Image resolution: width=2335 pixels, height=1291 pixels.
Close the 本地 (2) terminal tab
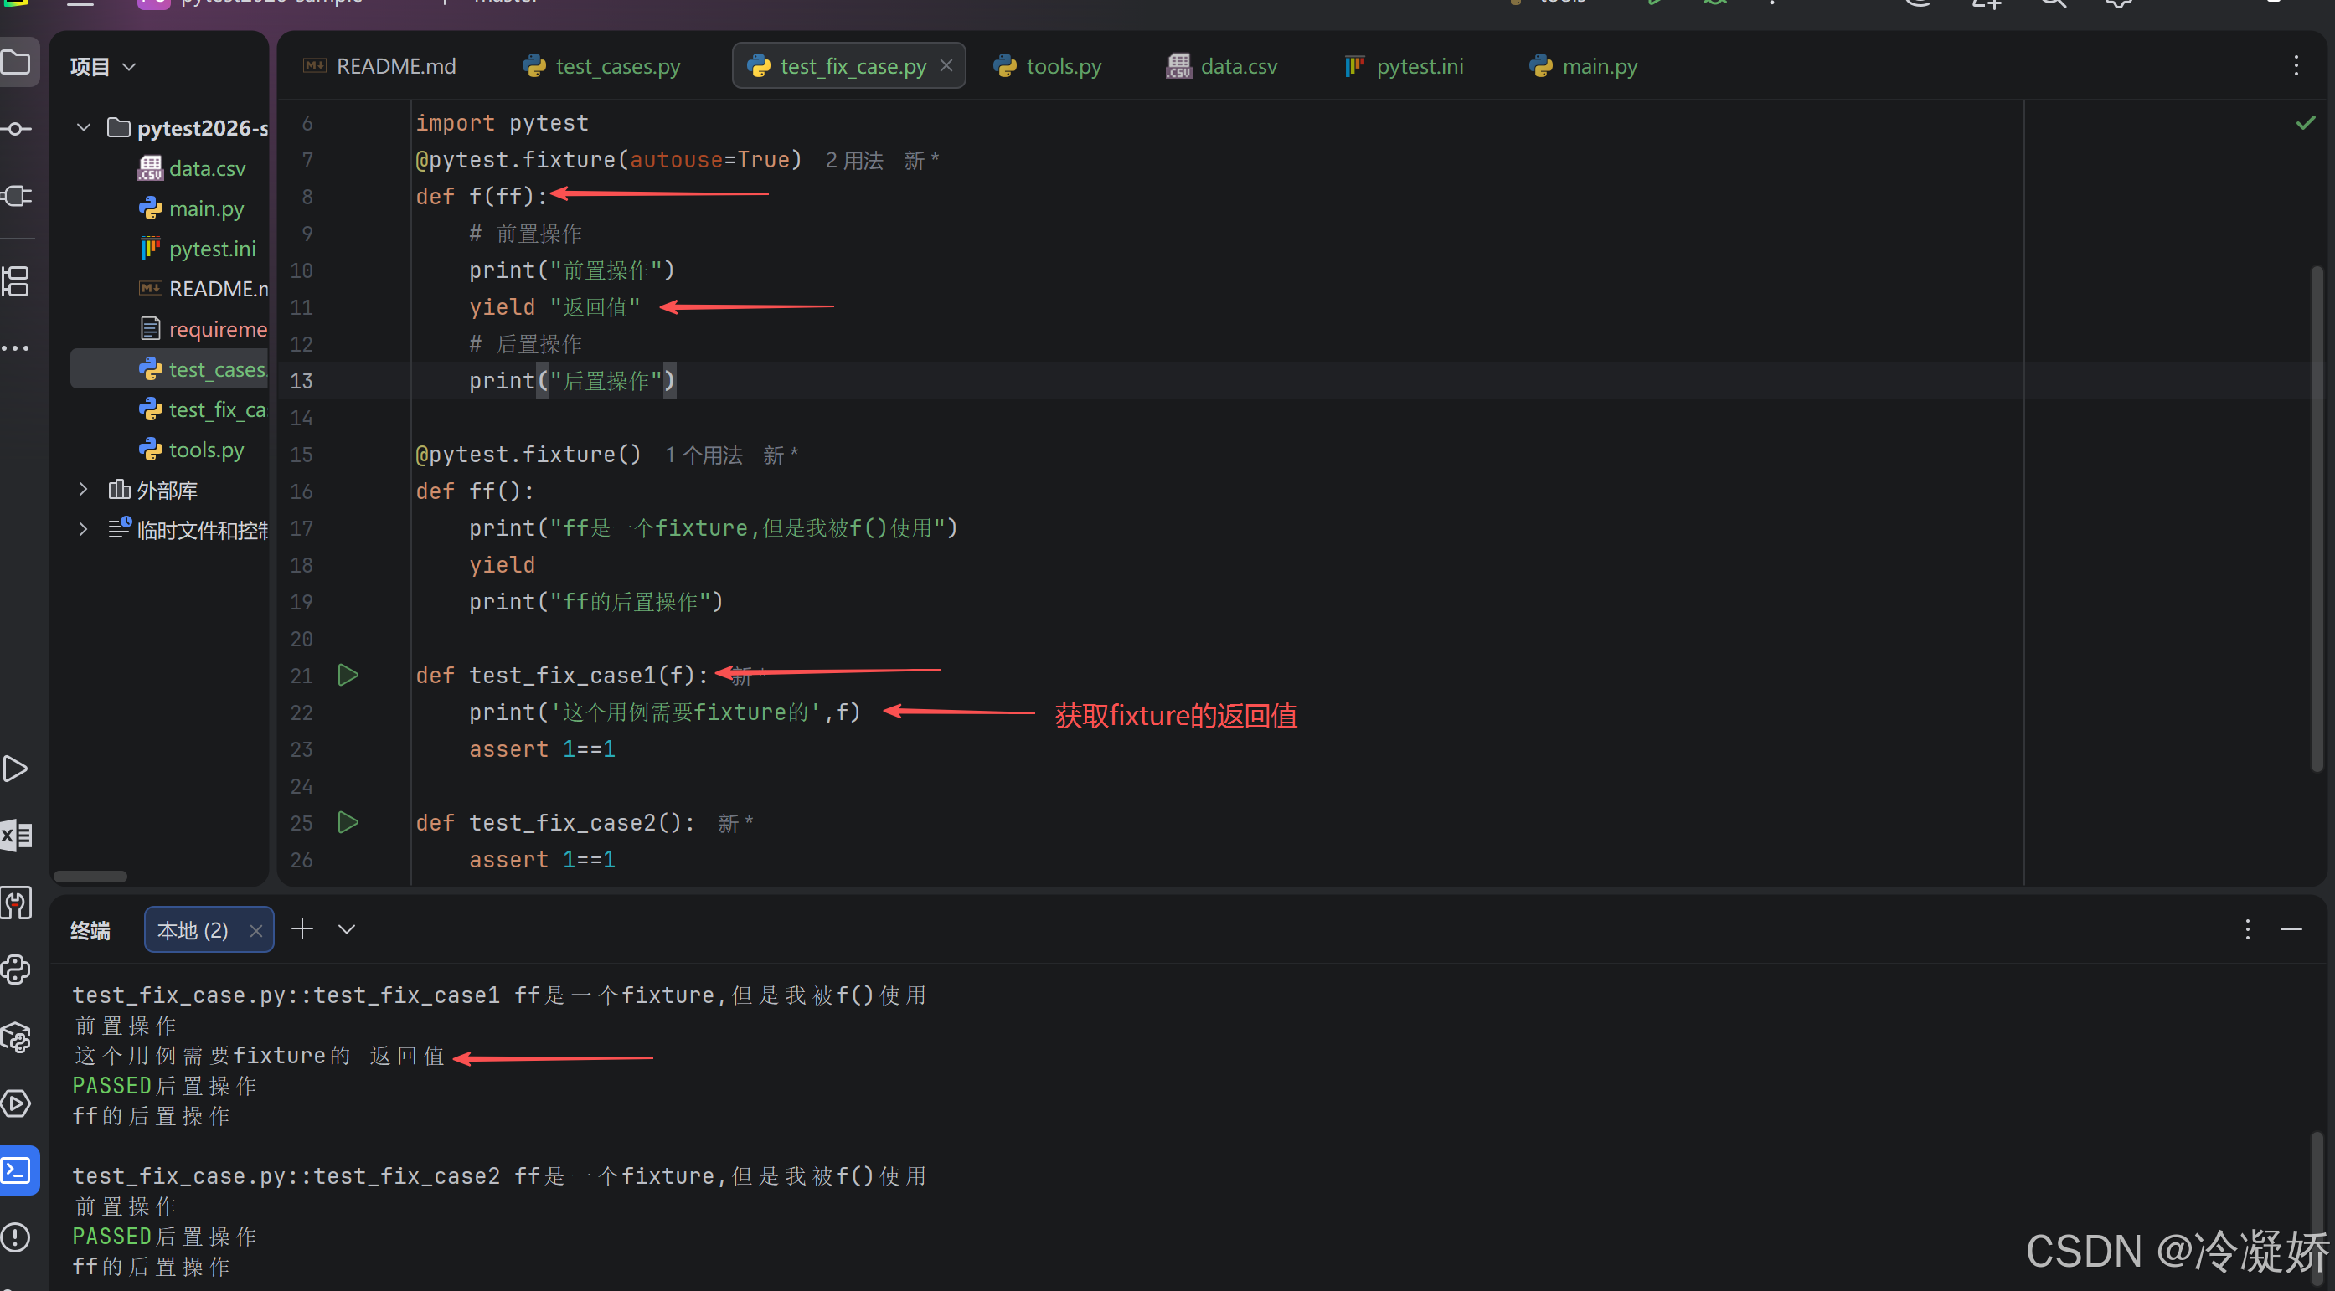point(255,931)
